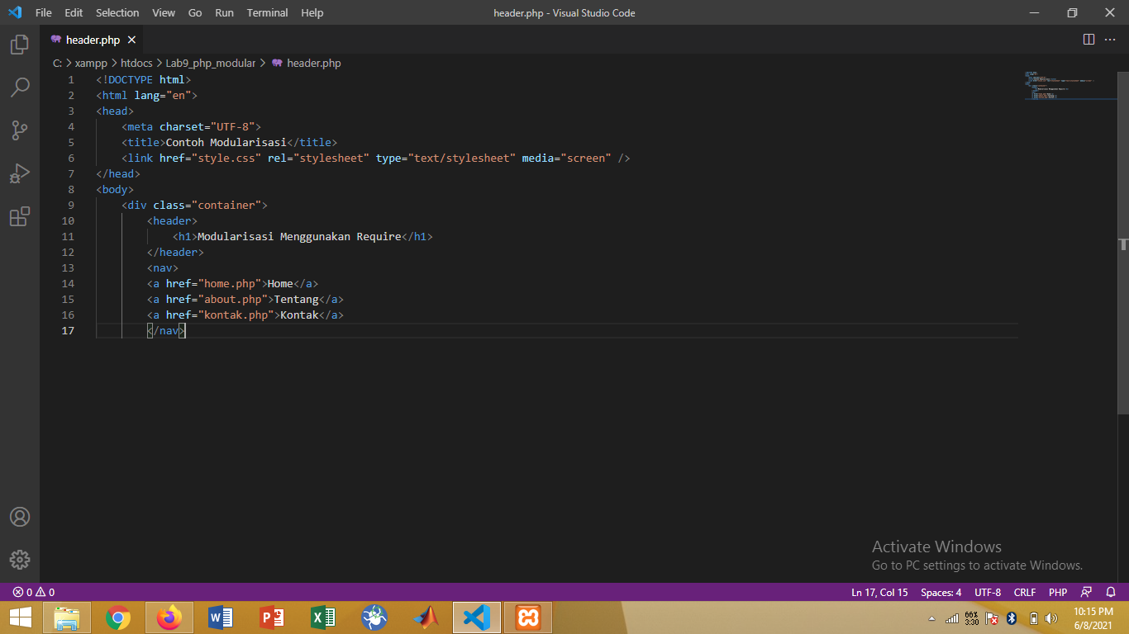
Task: Open the Help menu
Action: 312,12
